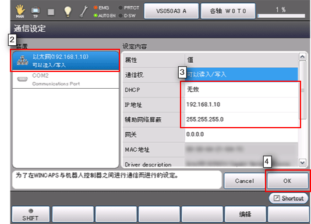Click the COM2 serial port icon
Screen dimensions: 311x224
[22, 80]
